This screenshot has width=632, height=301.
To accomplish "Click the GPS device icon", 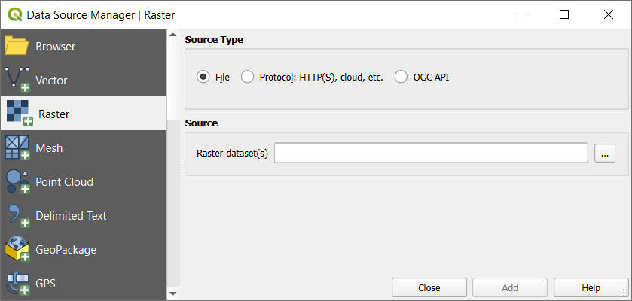I will click(x=17, y=284).
